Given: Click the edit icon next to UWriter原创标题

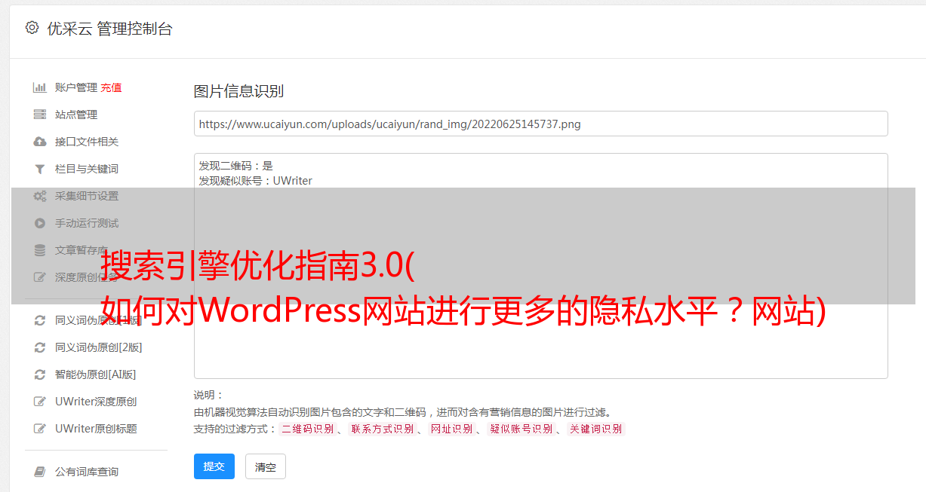Looking at the screenshot, I should point(40,429).
